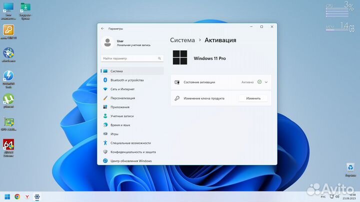Viewport: 360px width, 202px height.
Task: Focus the Найти параметр search field
Action: click(x=132, y=58)
